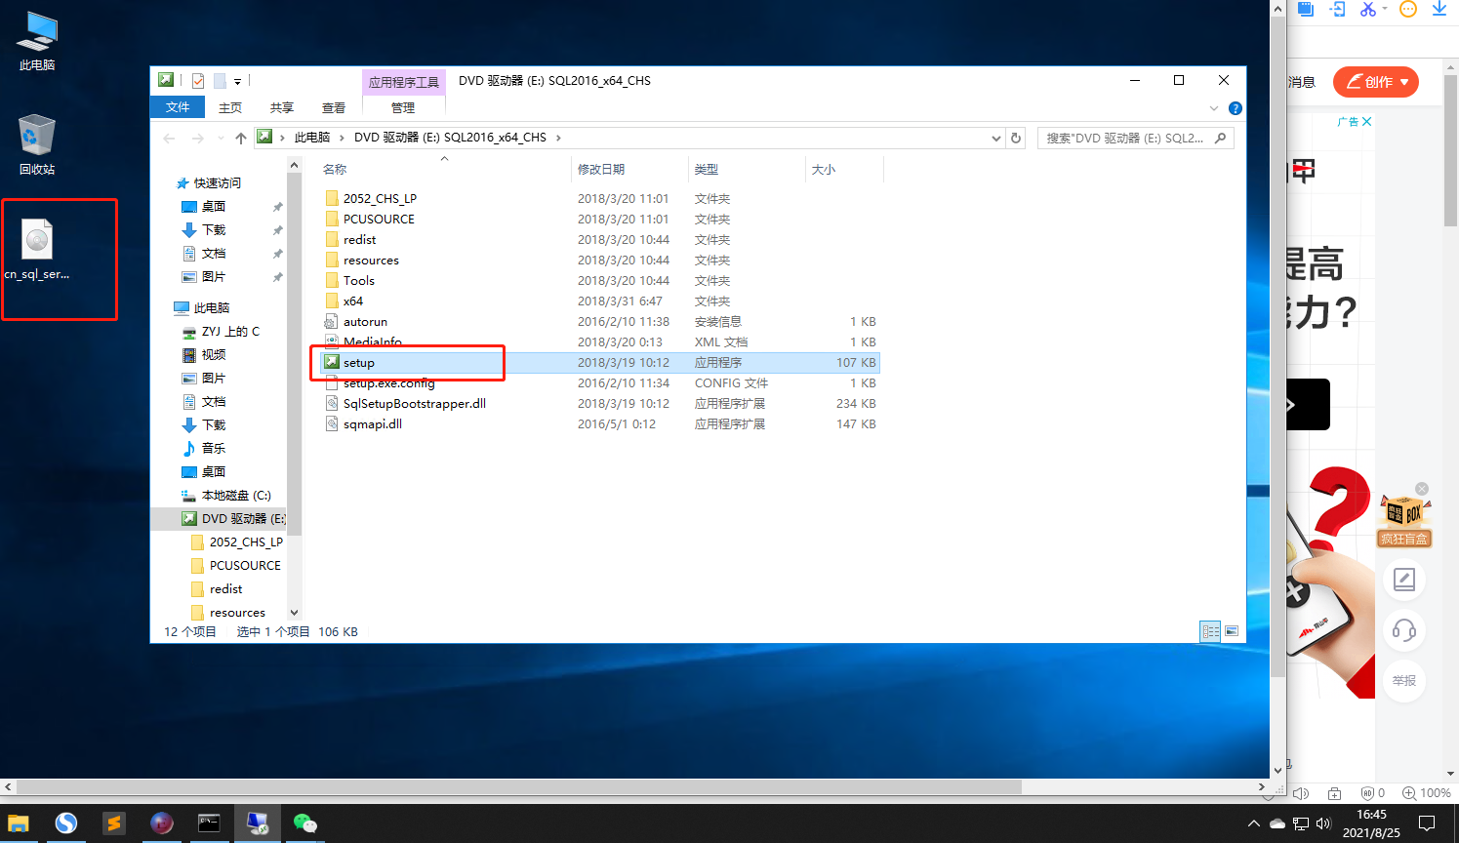Open 快速访问 in the navigation pane

tap(217, 182)
